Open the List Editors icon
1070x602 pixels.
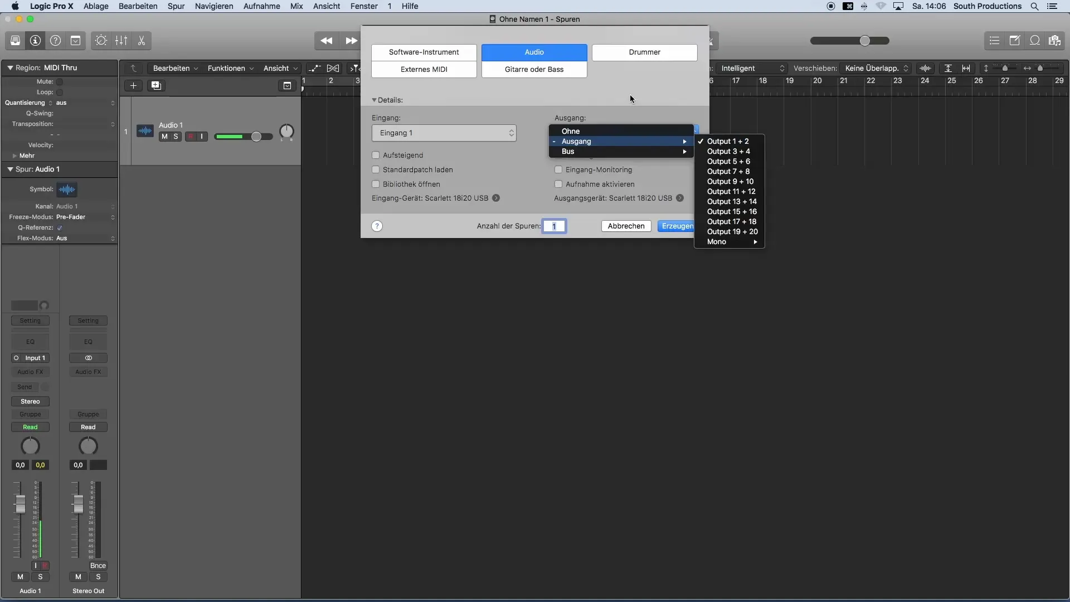995,41
